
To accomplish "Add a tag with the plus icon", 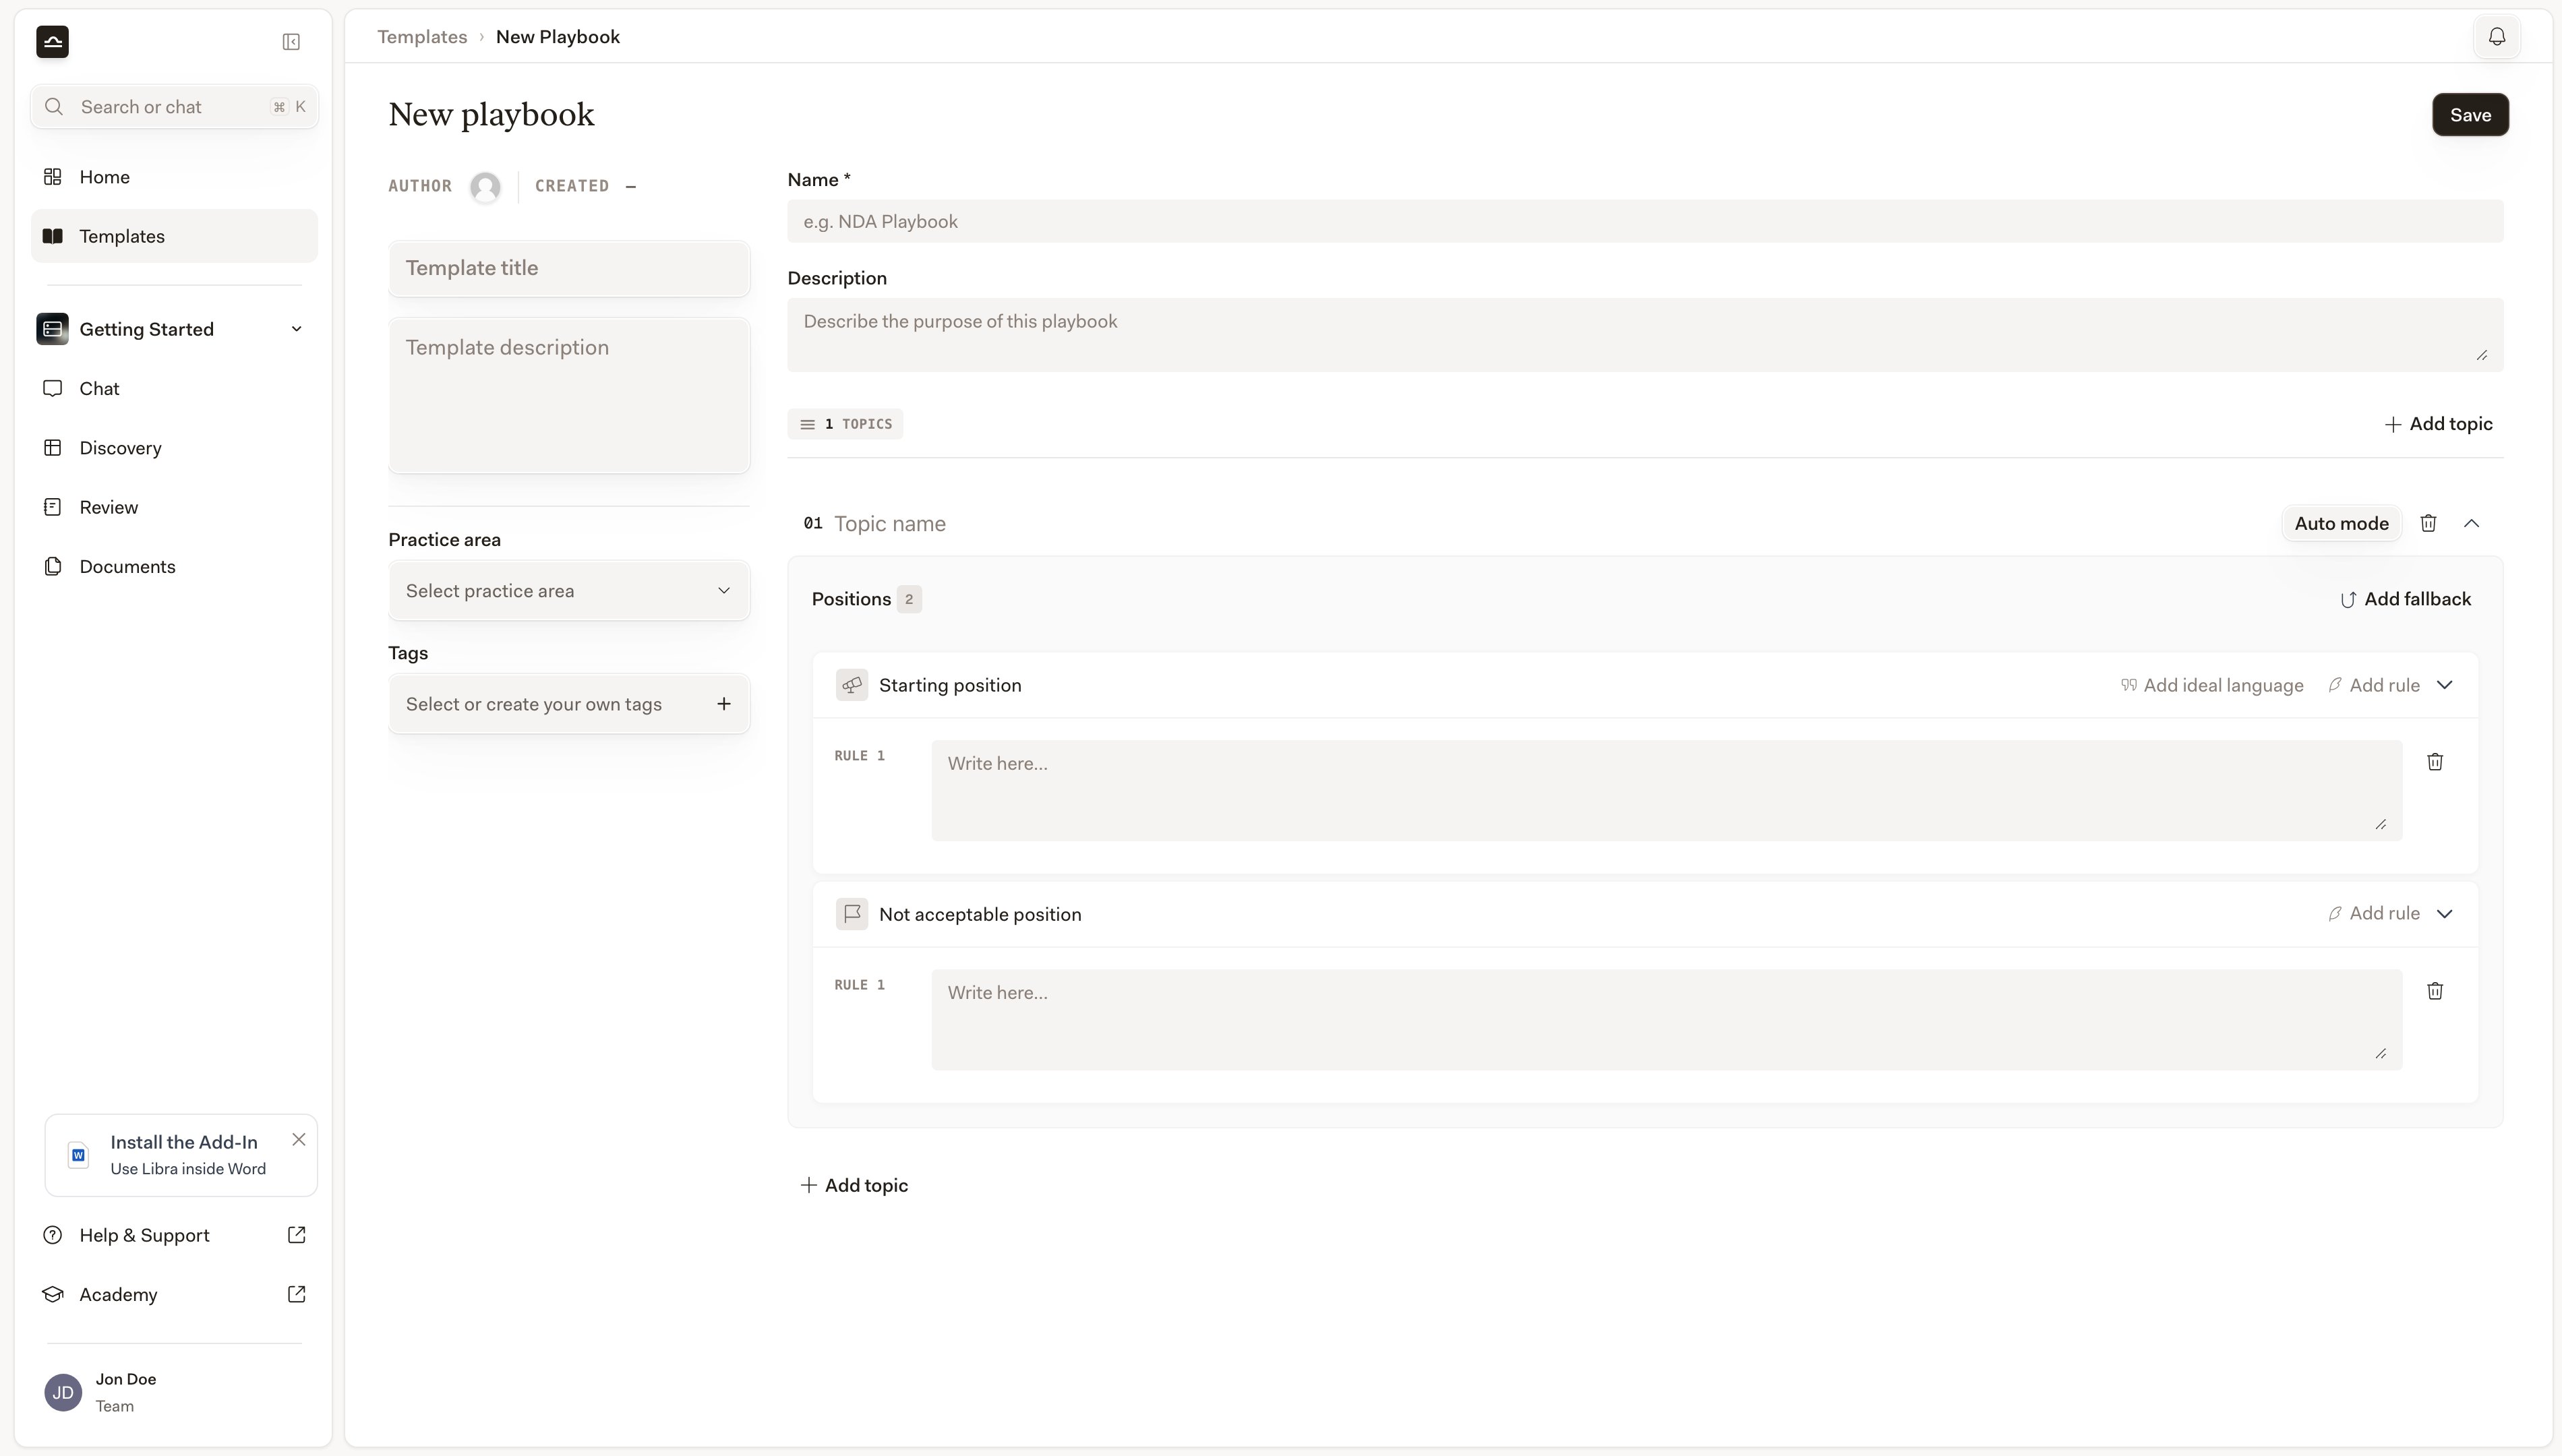I will pyautogui.click(x=724, y=704).
